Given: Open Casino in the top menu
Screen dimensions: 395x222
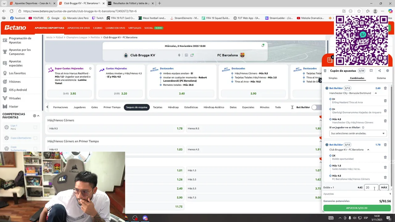Looking at the screenshot, I should point(98,28).
